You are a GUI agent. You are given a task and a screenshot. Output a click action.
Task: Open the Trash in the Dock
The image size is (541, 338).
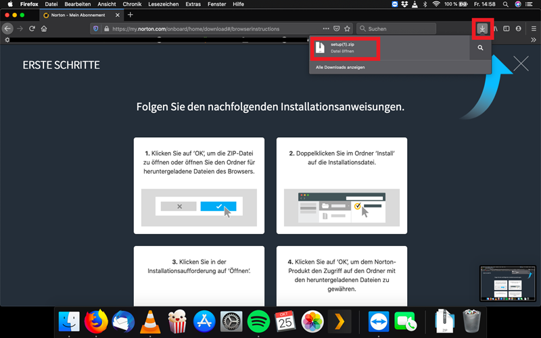pos(471,320)
